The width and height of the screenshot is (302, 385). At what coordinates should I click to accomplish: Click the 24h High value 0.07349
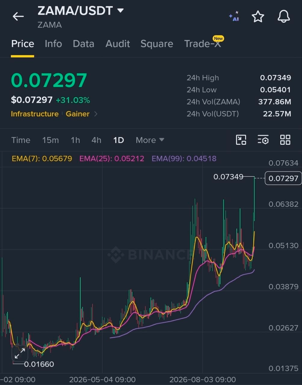[276, 78]
